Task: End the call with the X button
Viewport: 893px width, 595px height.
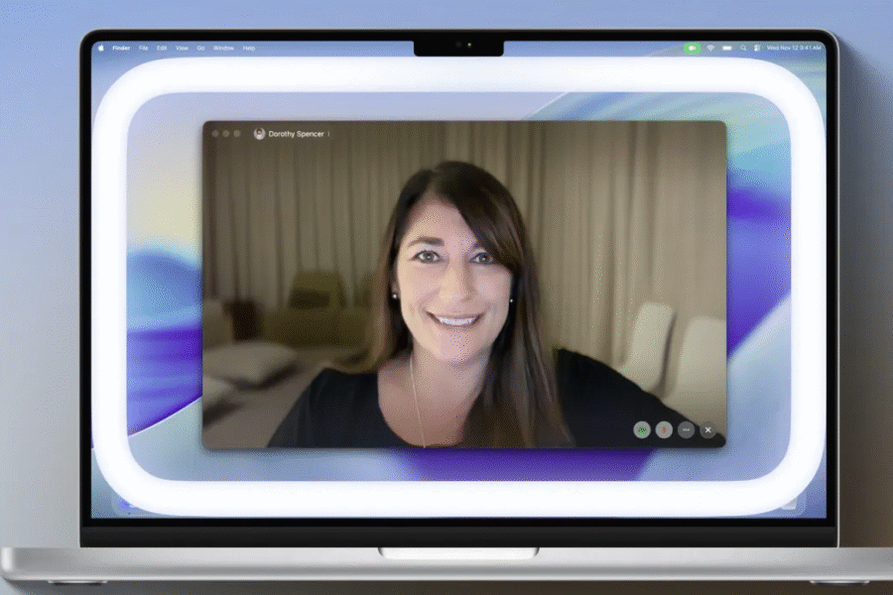Action: (x=707, y=429)
